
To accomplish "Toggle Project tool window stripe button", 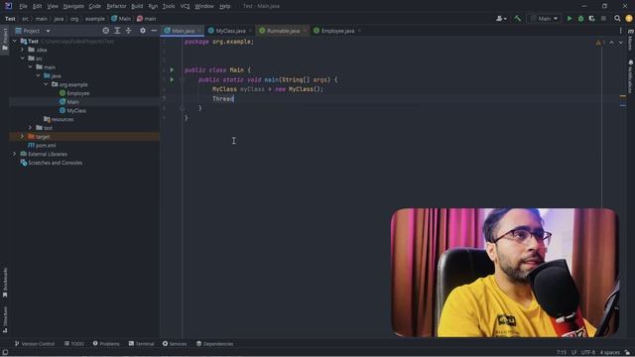I will tap(5, 40).
